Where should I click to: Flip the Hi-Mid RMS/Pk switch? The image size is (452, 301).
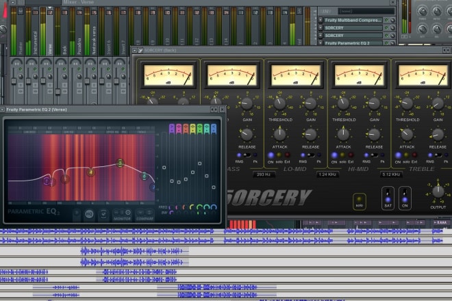click(374, 155)
